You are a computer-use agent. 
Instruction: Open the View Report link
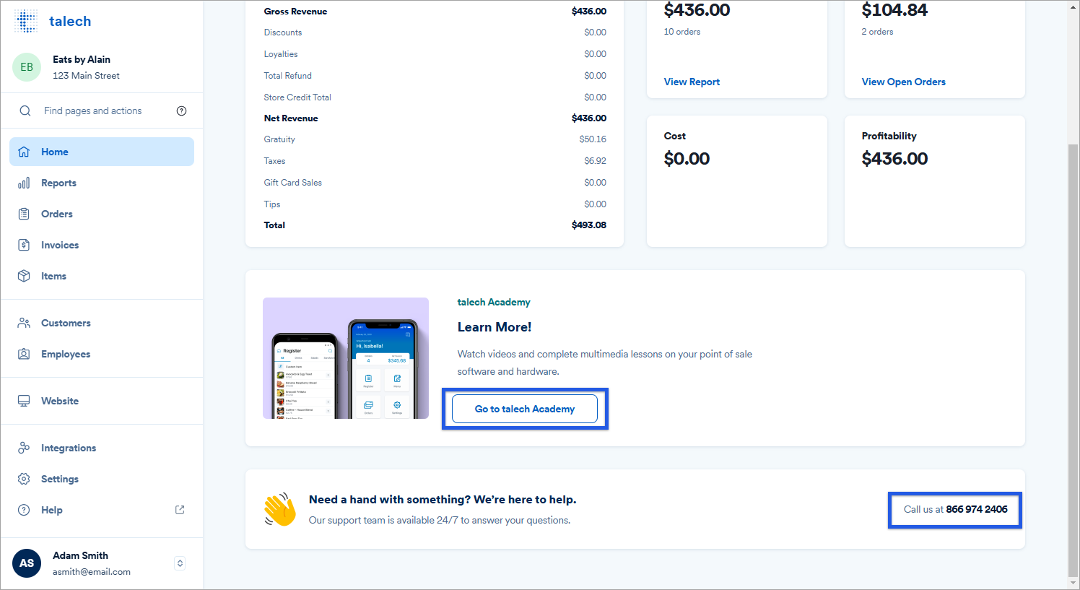(692, 82)
